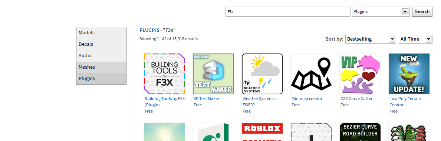Image resolution: width=441 pixels, height=141 pixels.
Task: Click the search text field containing F3x
Action: (288, 12)
